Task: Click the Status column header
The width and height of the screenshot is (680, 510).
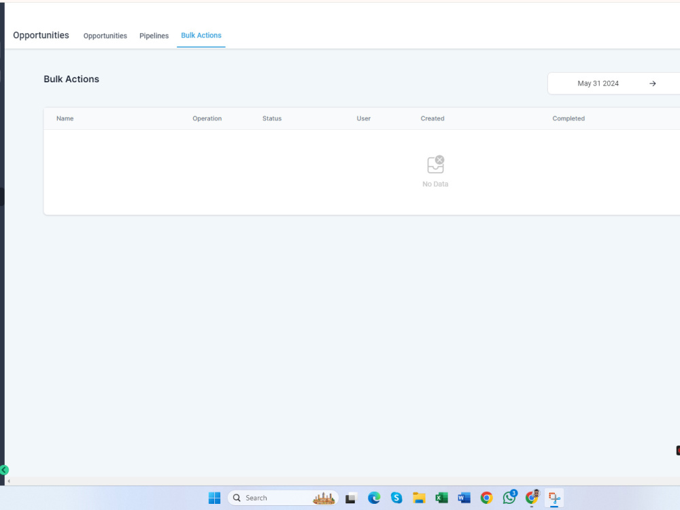Action: [x=272, y=118]
